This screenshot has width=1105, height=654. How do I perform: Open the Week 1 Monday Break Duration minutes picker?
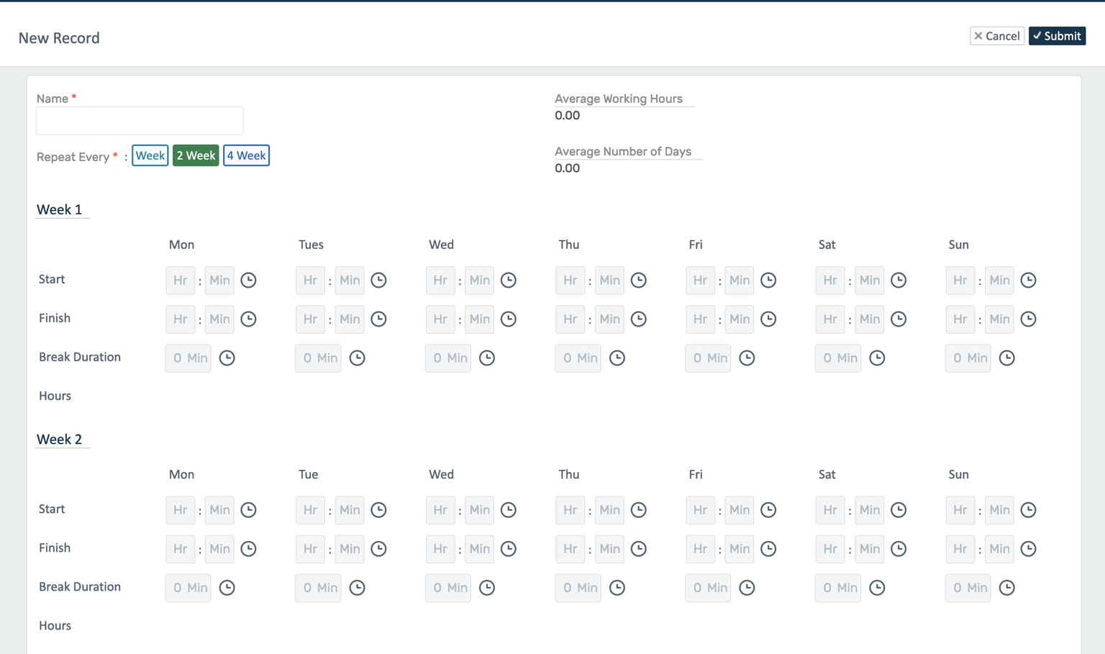tap(188, 358)
